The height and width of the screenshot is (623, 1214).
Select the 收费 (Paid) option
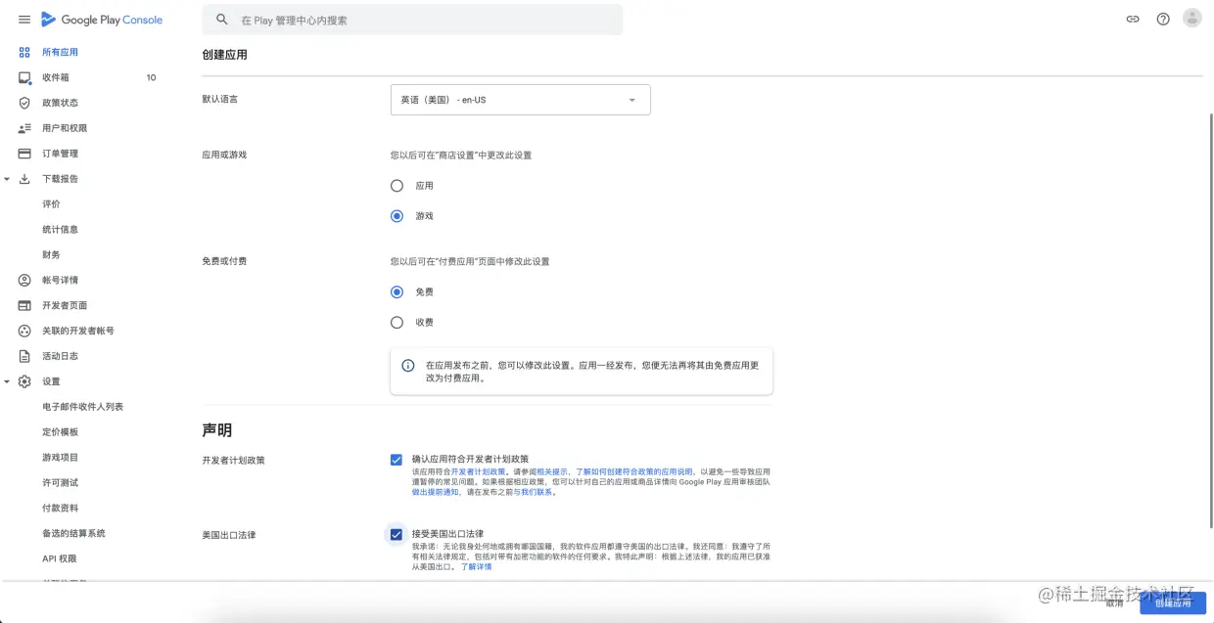coord(397,322)
